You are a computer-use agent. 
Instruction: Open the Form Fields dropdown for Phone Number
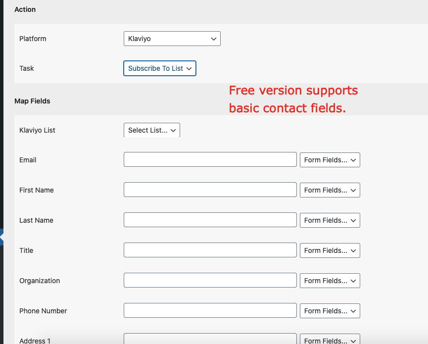330,311
